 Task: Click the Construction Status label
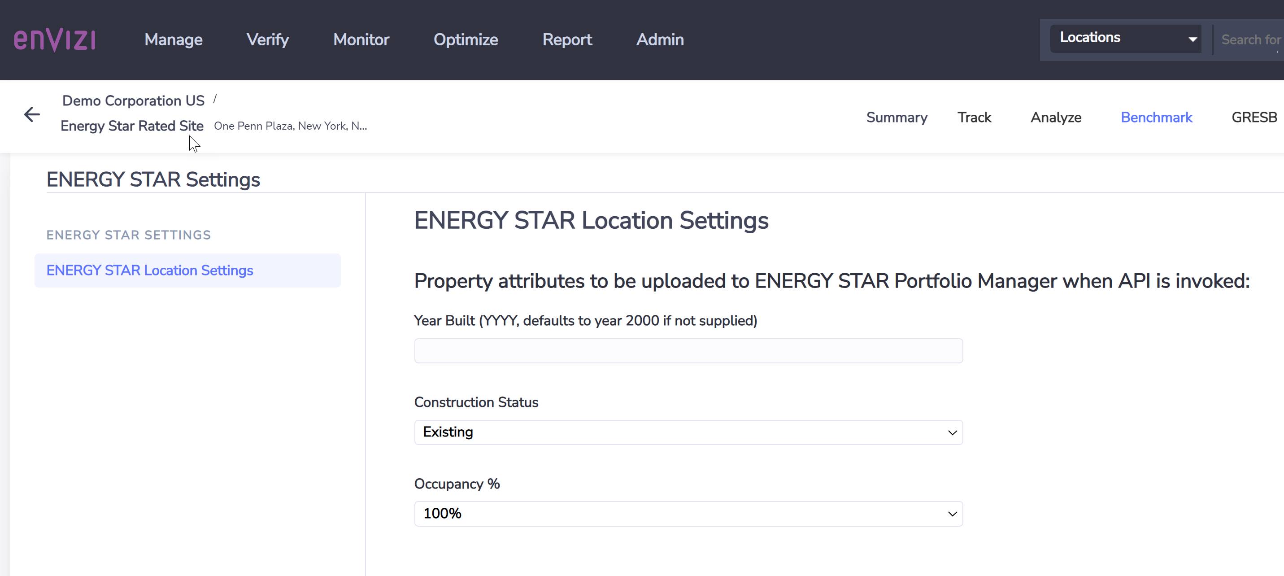click(x=476, y=402)
